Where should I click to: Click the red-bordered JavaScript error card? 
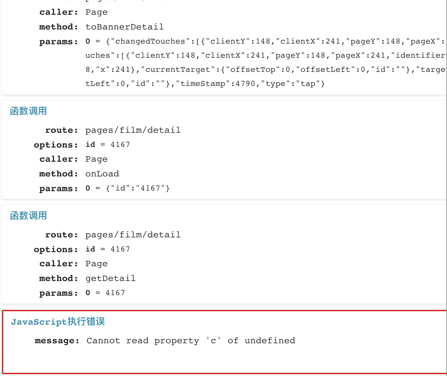(224, 342)
